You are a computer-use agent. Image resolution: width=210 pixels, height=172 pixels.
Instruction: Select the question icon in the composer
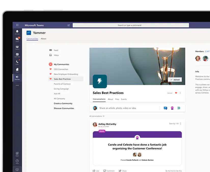[166, 108]
